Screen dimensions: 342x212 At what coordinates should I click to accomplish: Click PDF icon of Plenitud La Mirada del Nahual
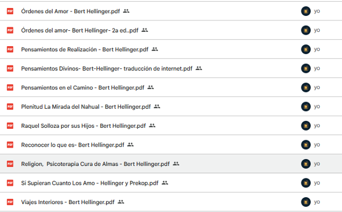pyautogui.click(x=10, y=107)
